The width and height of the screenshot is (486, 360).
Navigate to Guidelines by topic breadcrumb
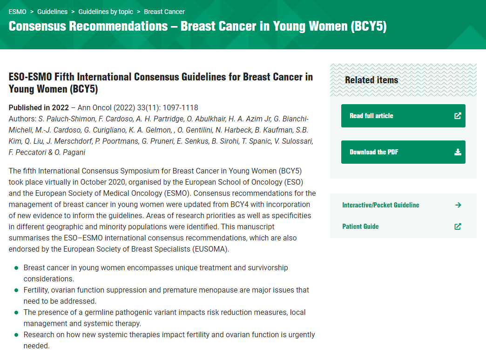(106, 12)
